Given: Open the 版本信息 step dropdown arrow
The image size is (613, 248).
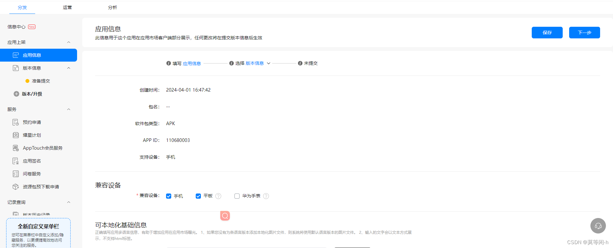Looking at the screenshot, I should [x=269, y=63].
